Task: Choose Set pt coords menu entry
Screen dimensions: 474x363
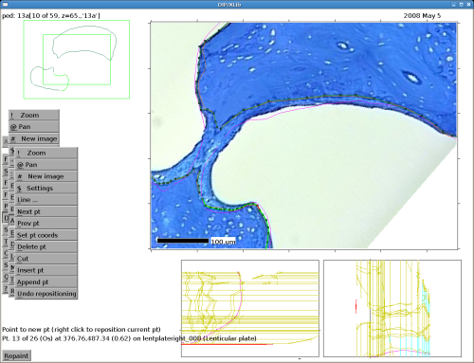Action: pyautogui.click(x=46, y=235)
